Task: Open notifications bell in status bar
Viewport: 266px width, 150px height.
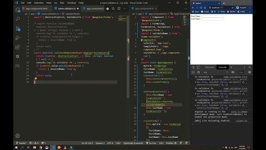Action: [186, 143]
